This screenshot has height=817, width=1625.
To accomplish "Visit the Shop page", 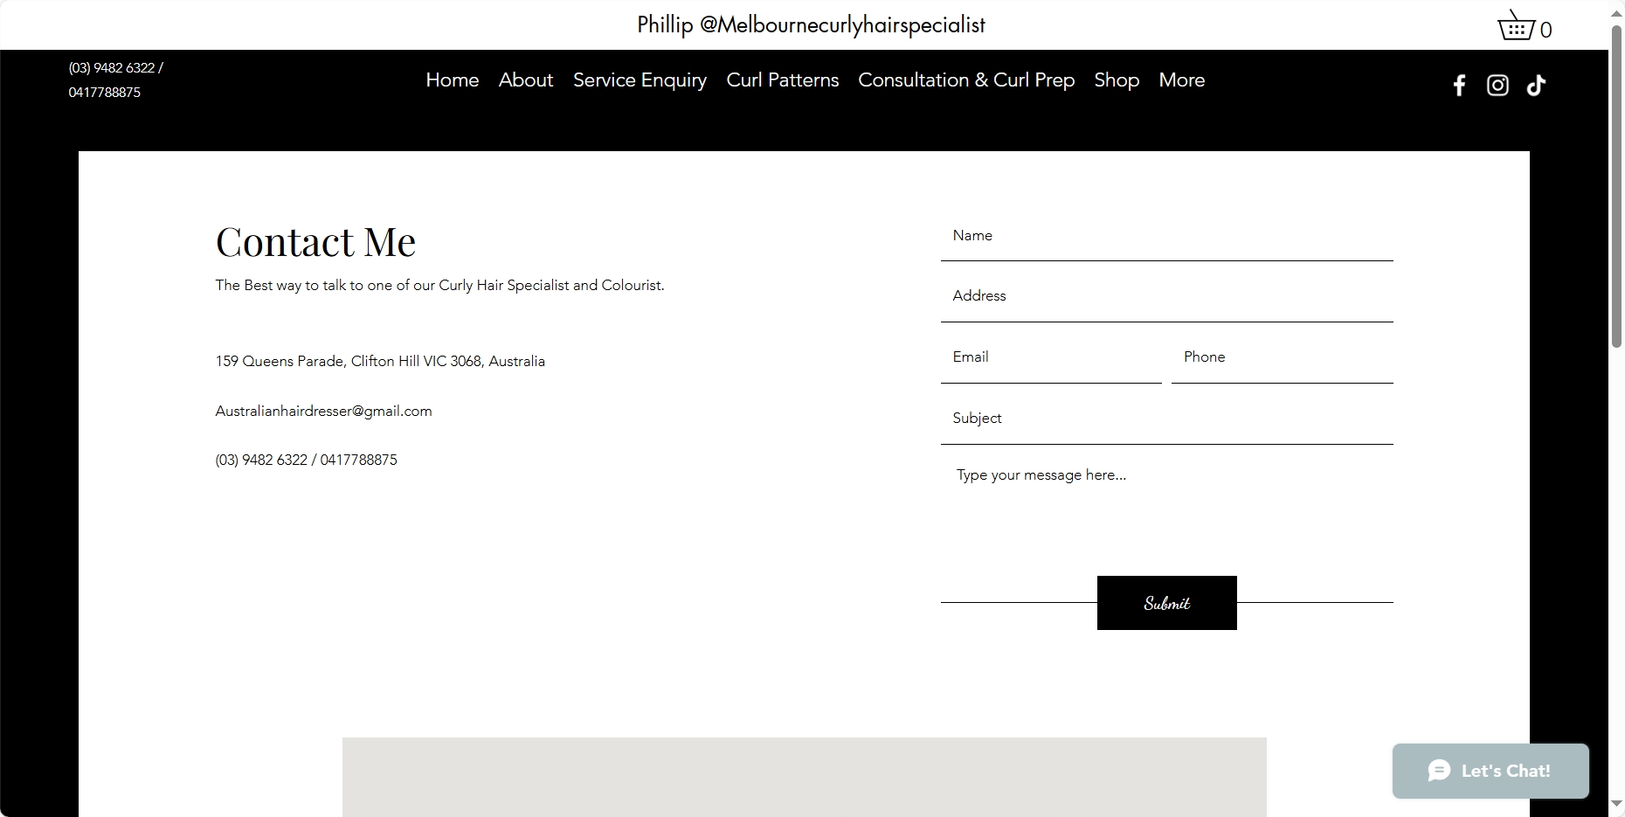I will [x=1116, y=80].
